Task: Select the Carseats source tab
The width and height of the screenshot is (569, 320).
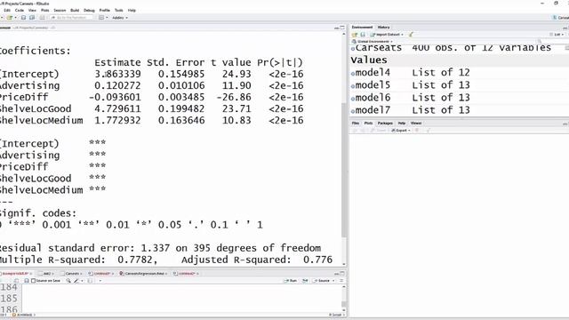Action: pyautogui.click(x=71, y=273)
